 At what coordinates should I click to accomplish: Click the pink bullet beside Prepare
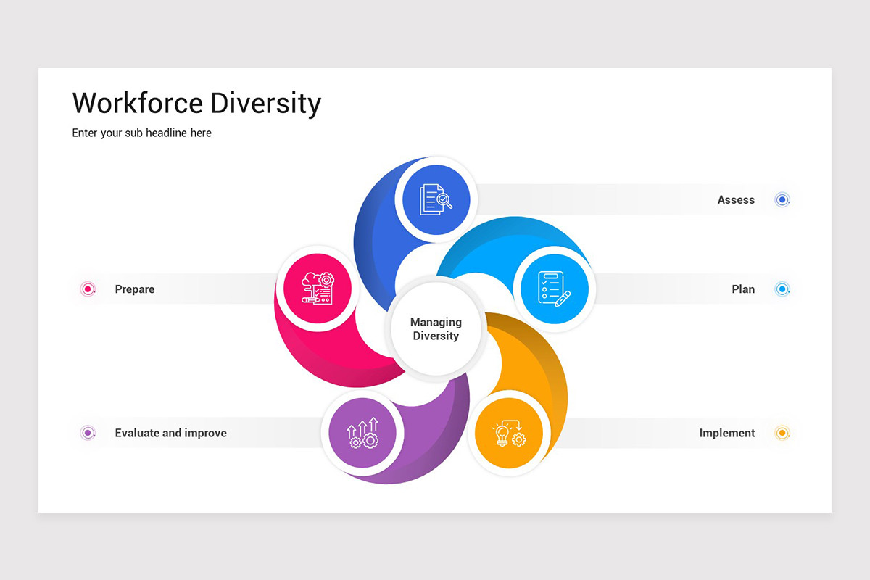(88, 289)
